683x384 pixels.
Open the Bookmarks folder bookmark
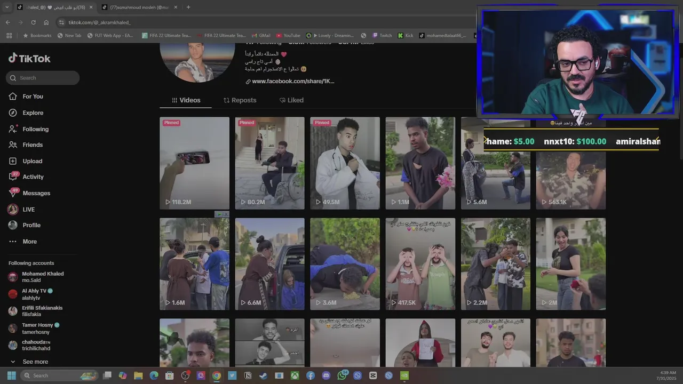[37, 36]
